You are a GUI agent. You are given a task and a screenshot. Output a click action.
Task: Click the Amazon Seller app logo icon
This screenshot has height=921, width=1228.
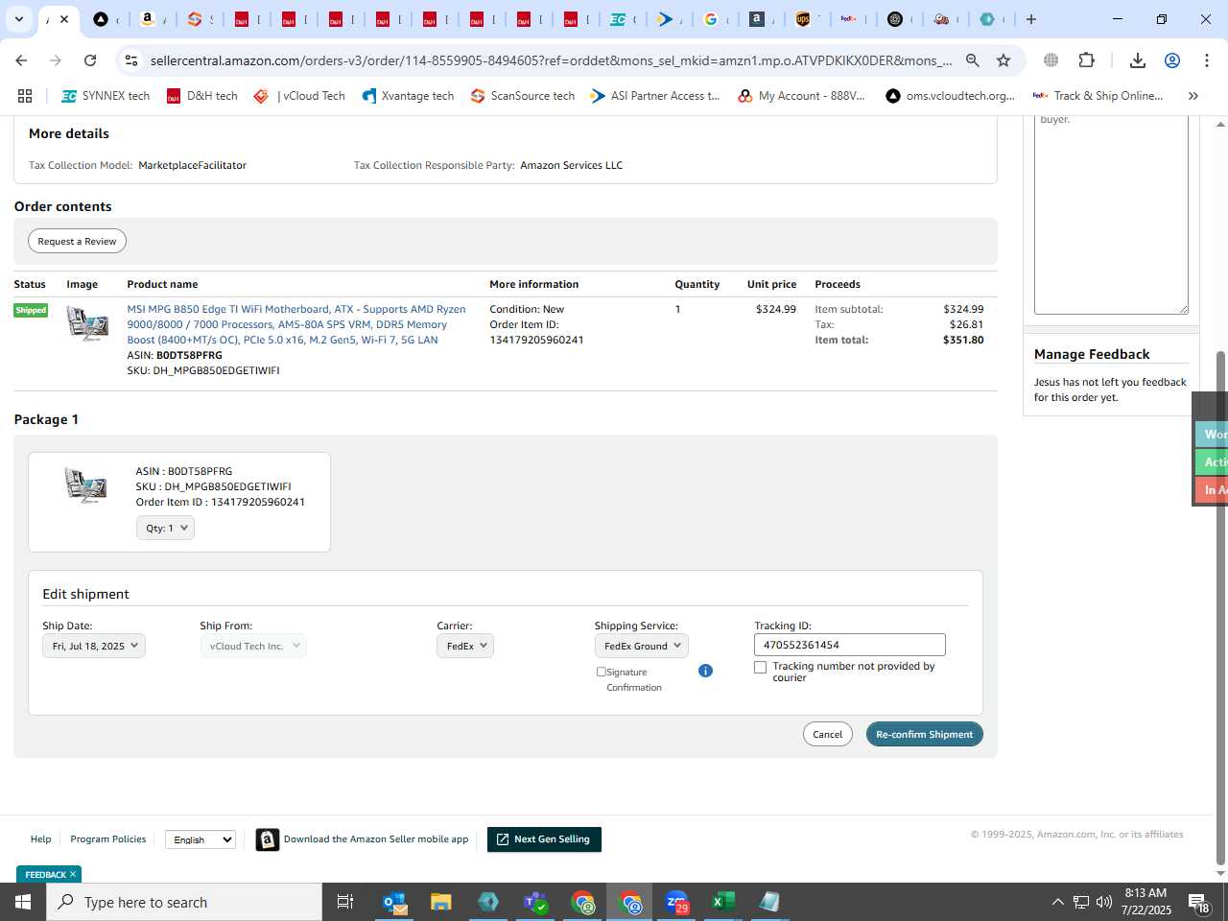pos(268,839)
